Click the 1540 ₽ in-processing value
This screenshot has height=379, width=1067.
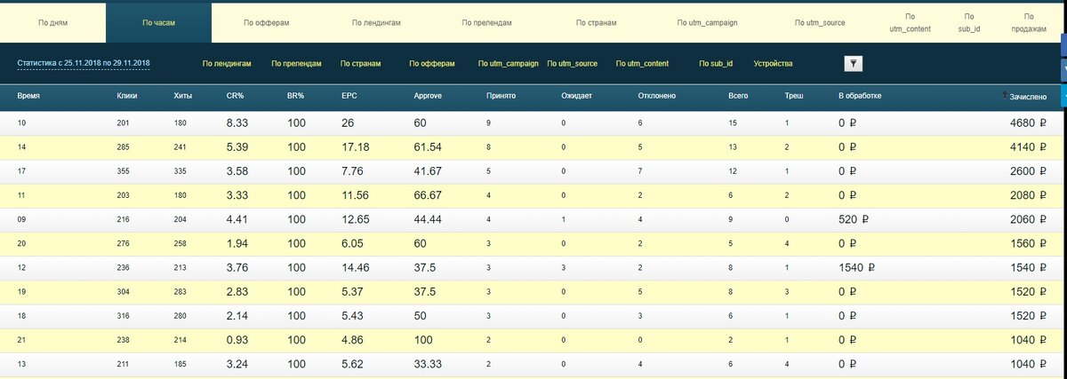point(857,267)
